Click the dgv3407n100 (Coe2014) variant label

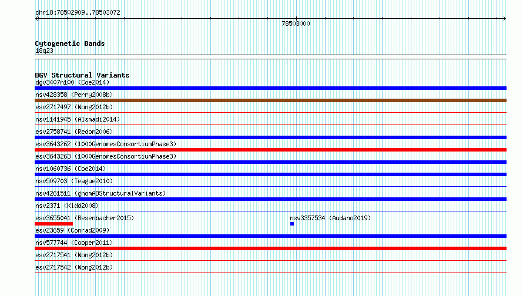72,82
